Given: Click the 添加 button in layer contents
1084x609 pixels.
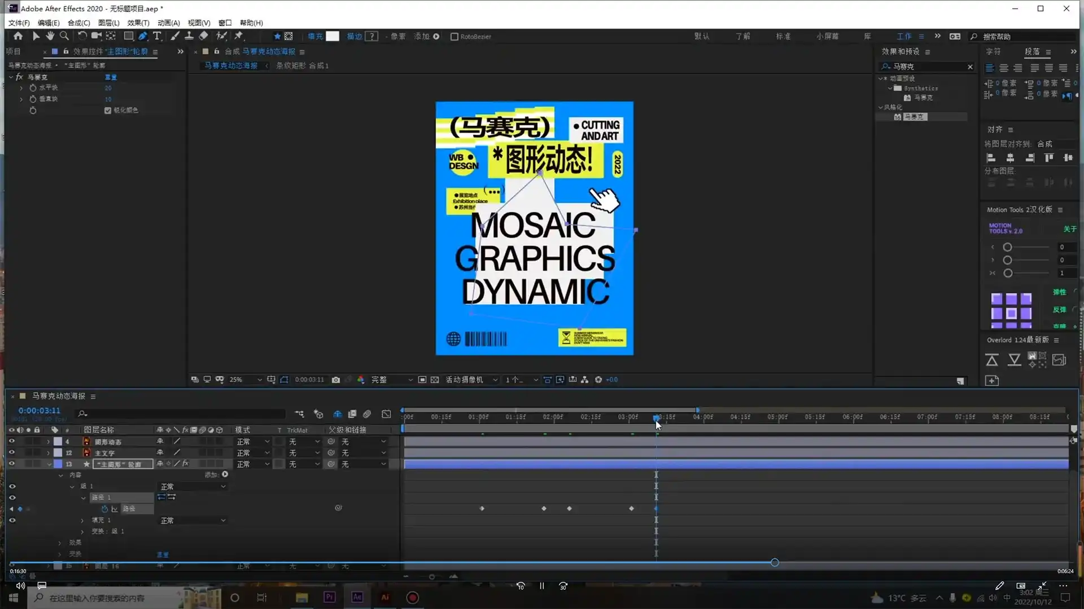Looking at the screenshot, I should (225, 475).
